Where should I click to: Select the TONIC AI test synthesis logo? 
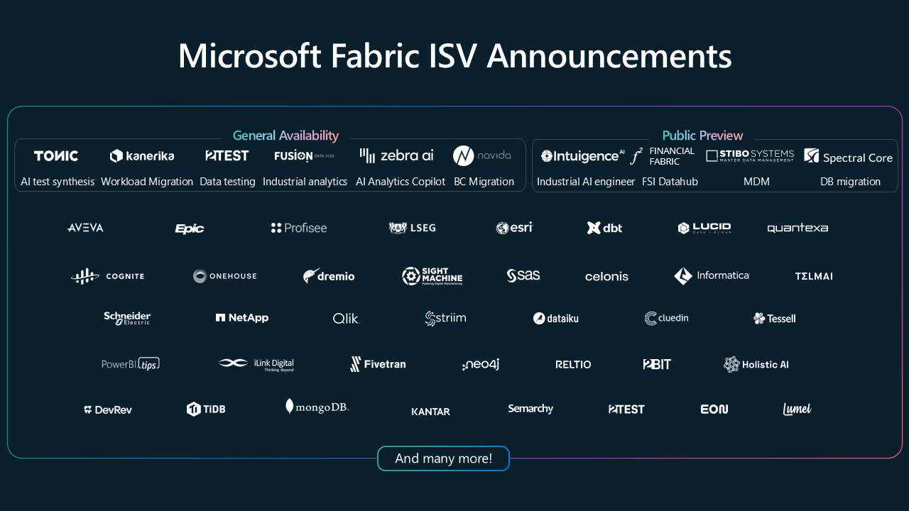tap(56, 155)
